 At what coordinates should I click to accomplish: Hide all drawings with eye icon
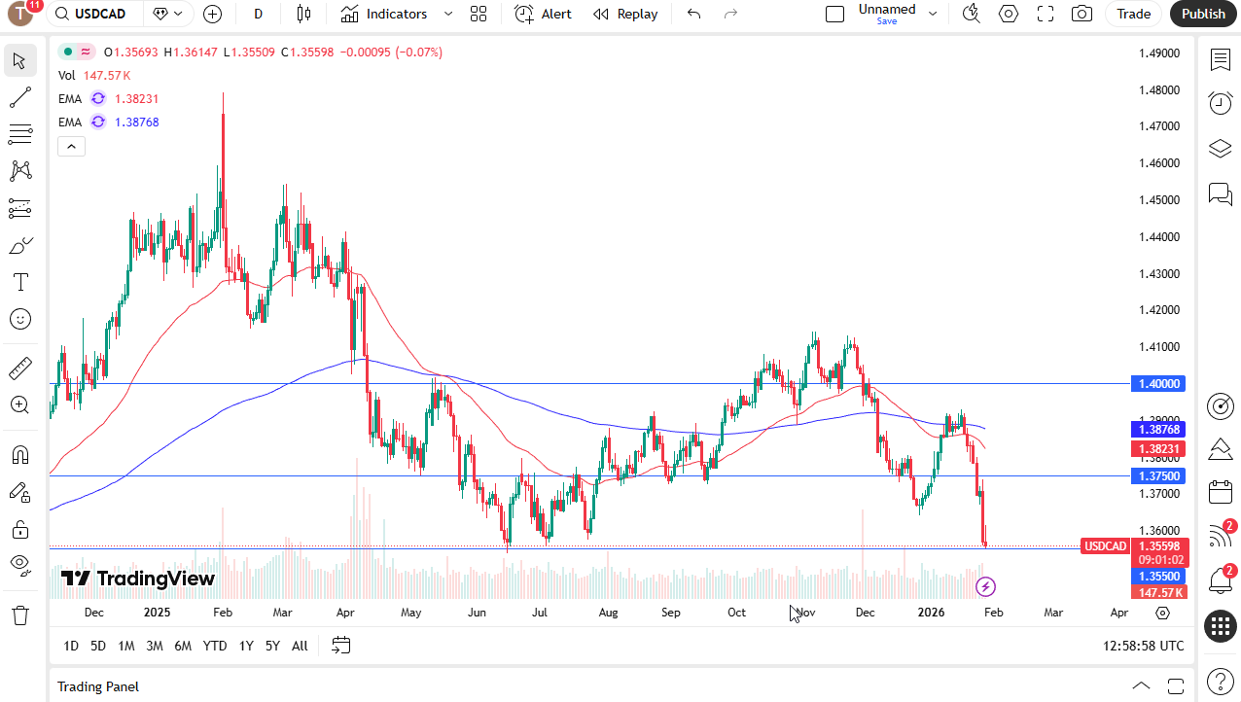tap(18, 566)
